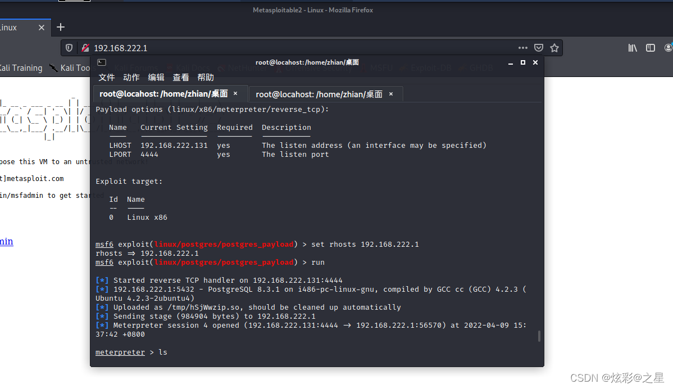Image resolution: width=673 pixels, height=389 pixels.
Task: Close the first terminal tab
Action: (x=235, y=93)
